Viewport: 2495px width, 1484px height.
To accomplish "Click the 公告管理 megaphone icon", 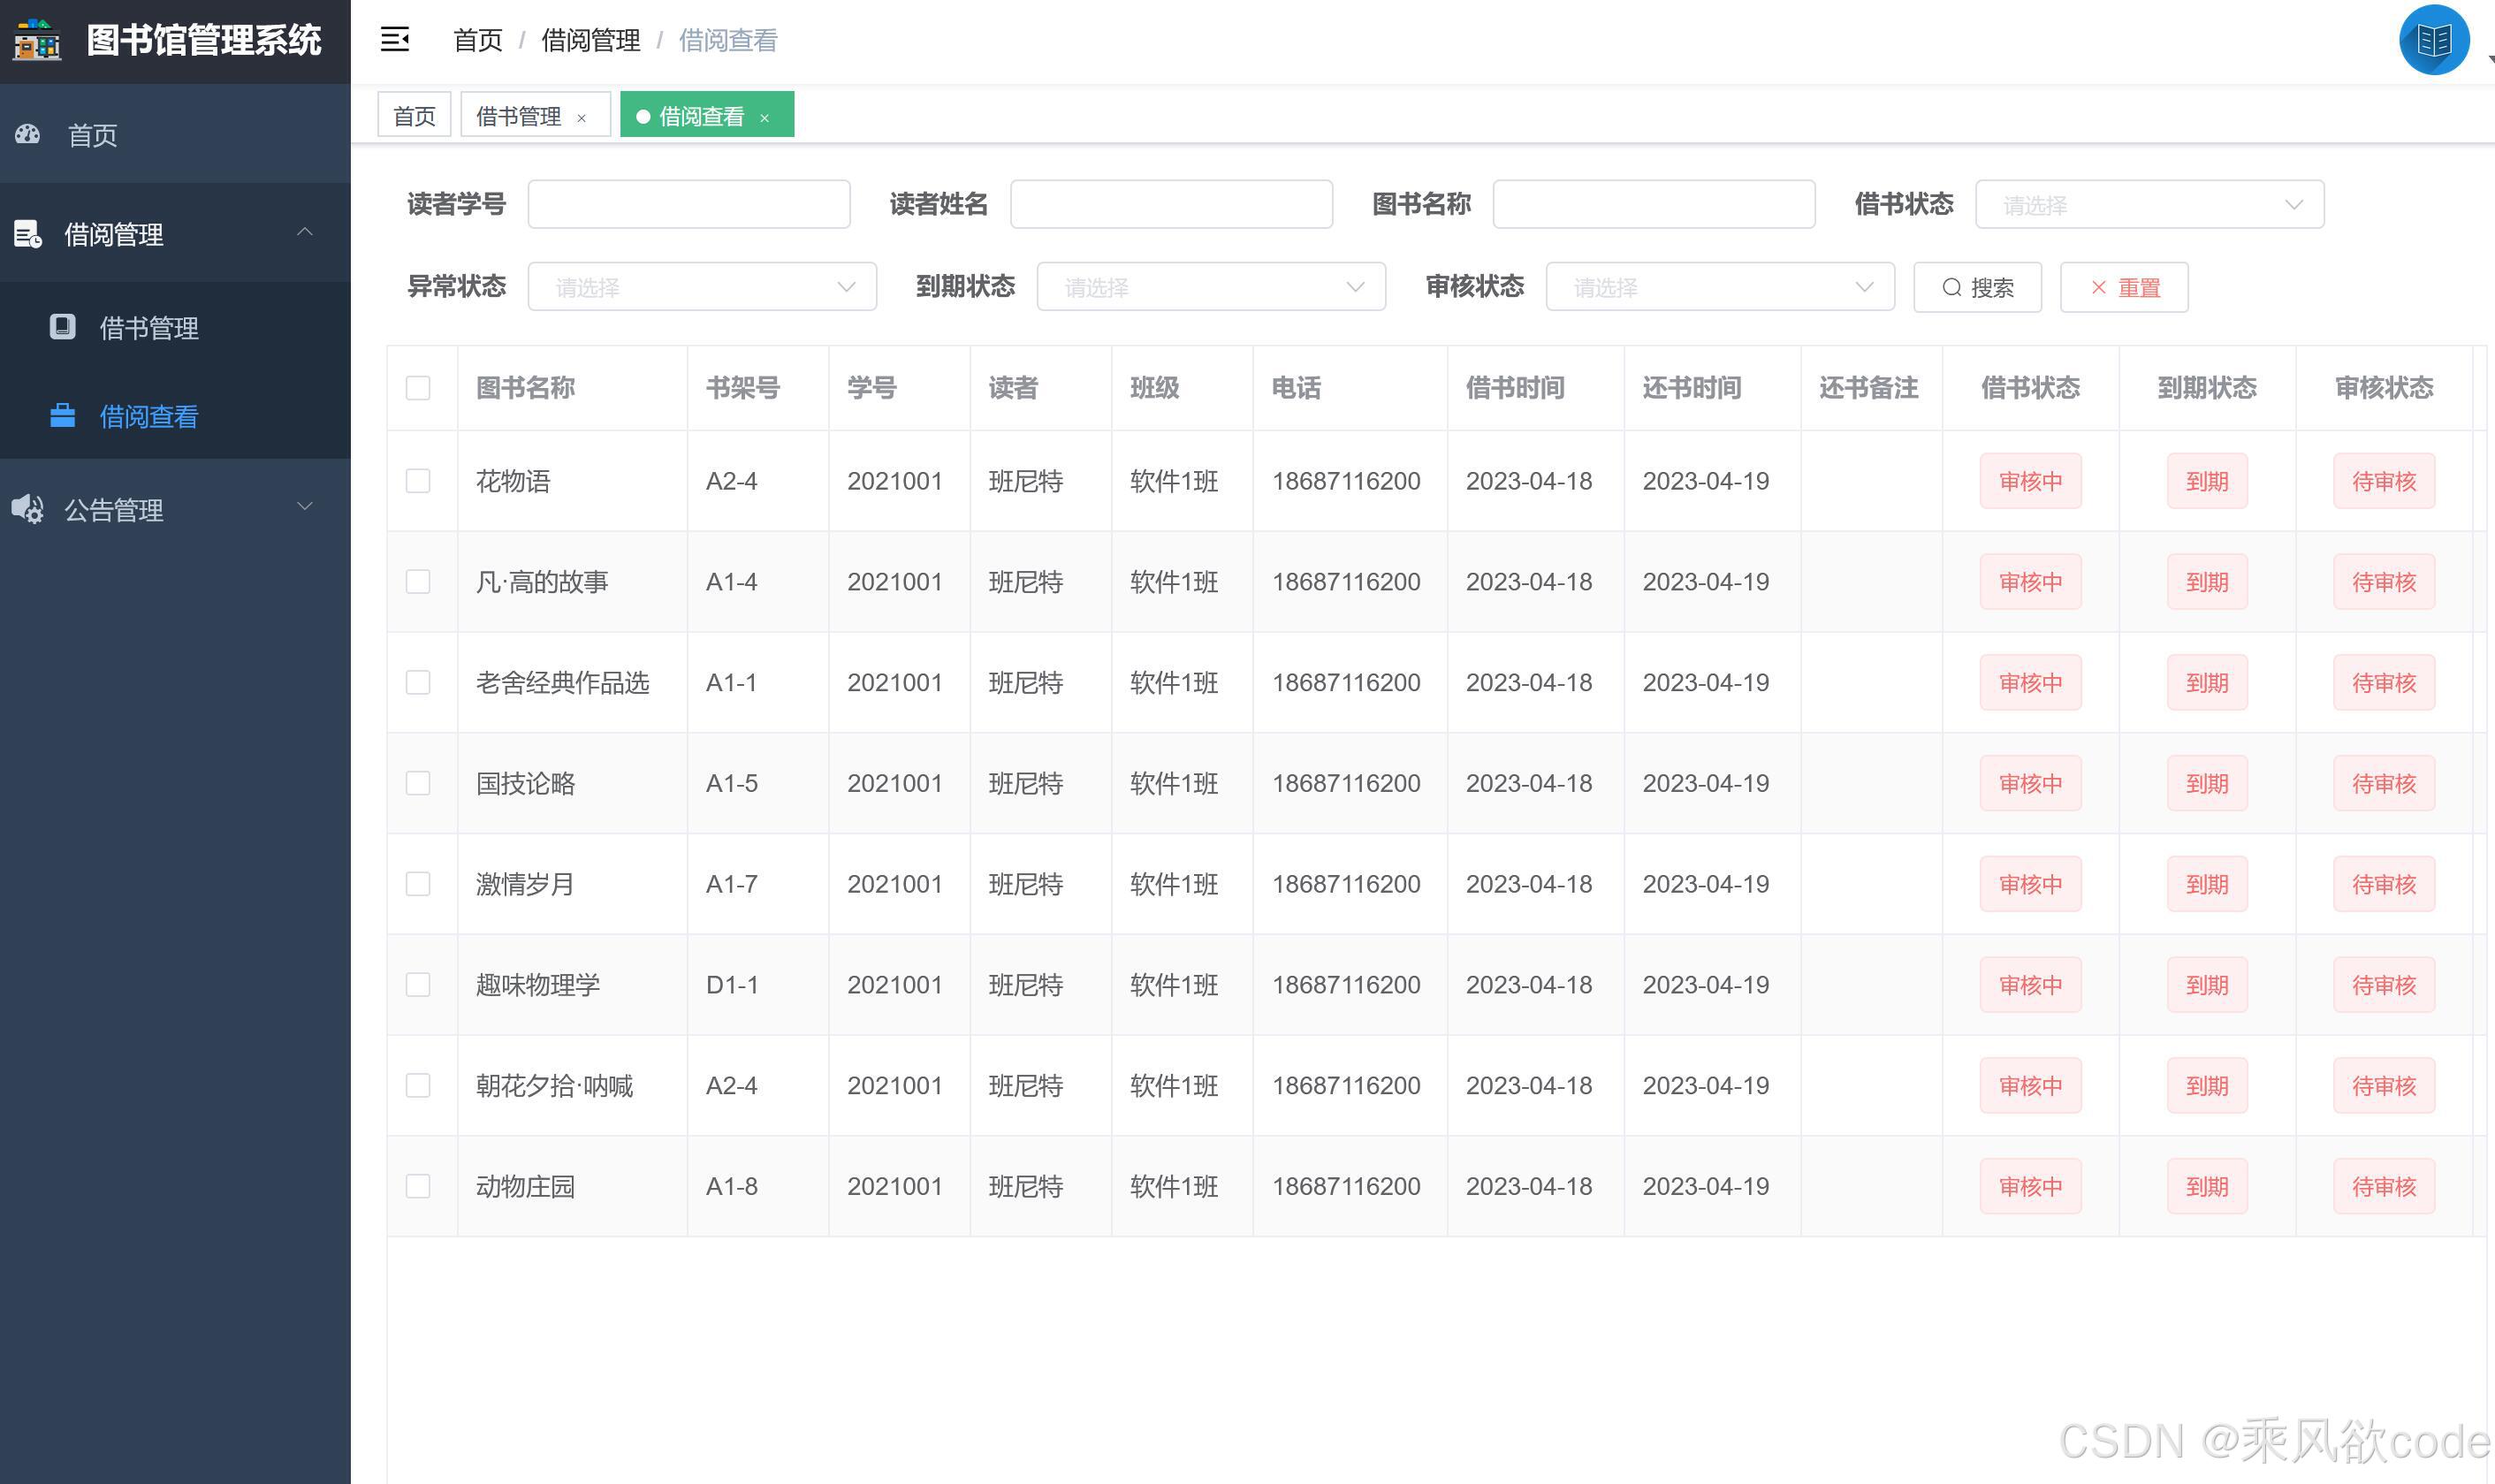I will click(28, 509).
